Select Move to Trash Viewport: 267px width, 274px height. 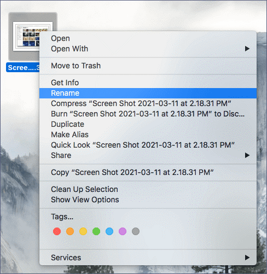(148, 66)
